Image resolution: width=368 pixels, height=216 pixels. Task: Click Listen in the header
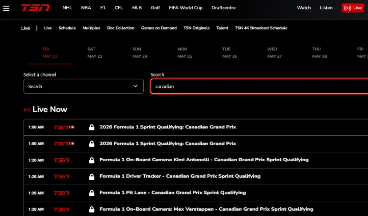[326, 8]
